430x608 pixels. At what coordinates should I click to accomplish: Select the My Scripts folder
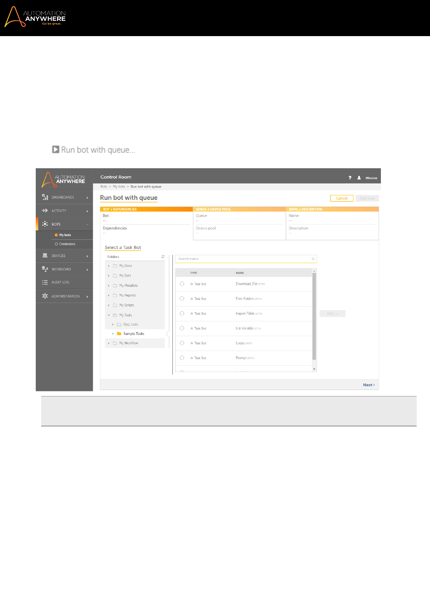tap(127, 305)
